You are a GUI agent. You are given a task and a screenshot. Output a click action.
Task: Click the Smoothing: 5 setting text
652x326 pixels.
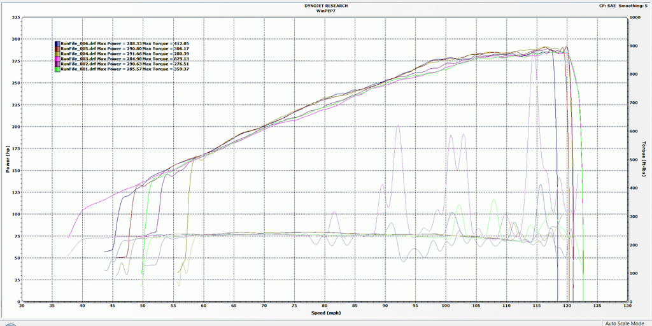click(x=634, y=6)
